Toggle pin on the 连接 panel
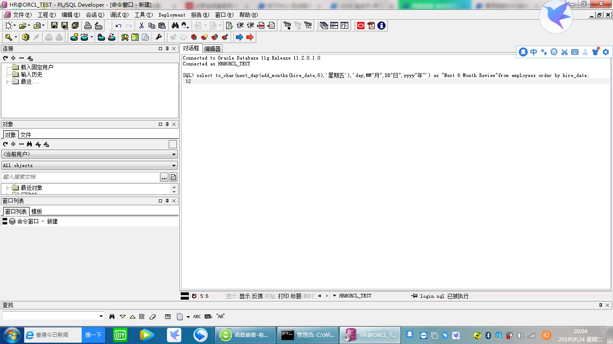Viewport: 613px width, 344px height. pos(167,48)
